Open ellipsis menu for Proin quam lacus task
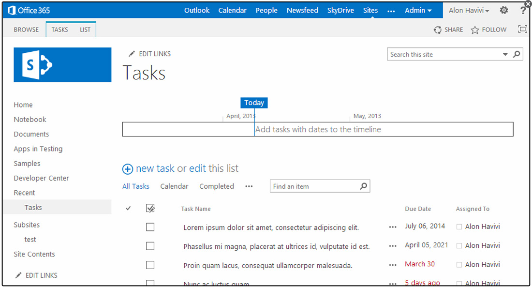 pyautogui.click(x=393, y=265)
